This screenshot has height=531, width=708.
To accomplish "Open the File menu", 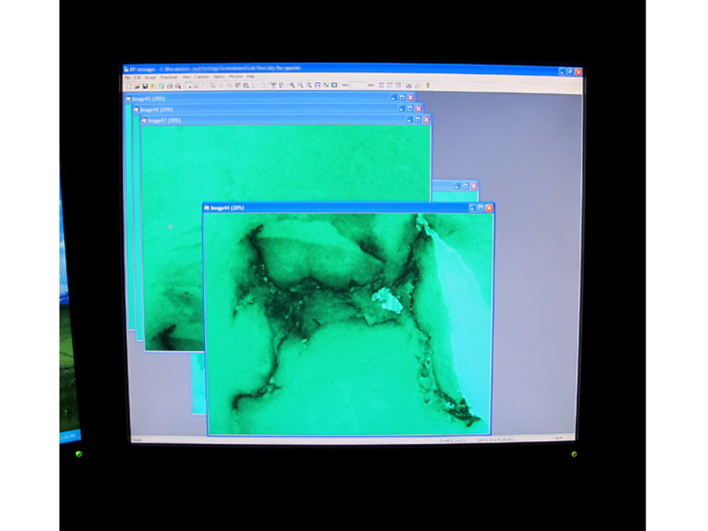I will [x=128, y=77].
